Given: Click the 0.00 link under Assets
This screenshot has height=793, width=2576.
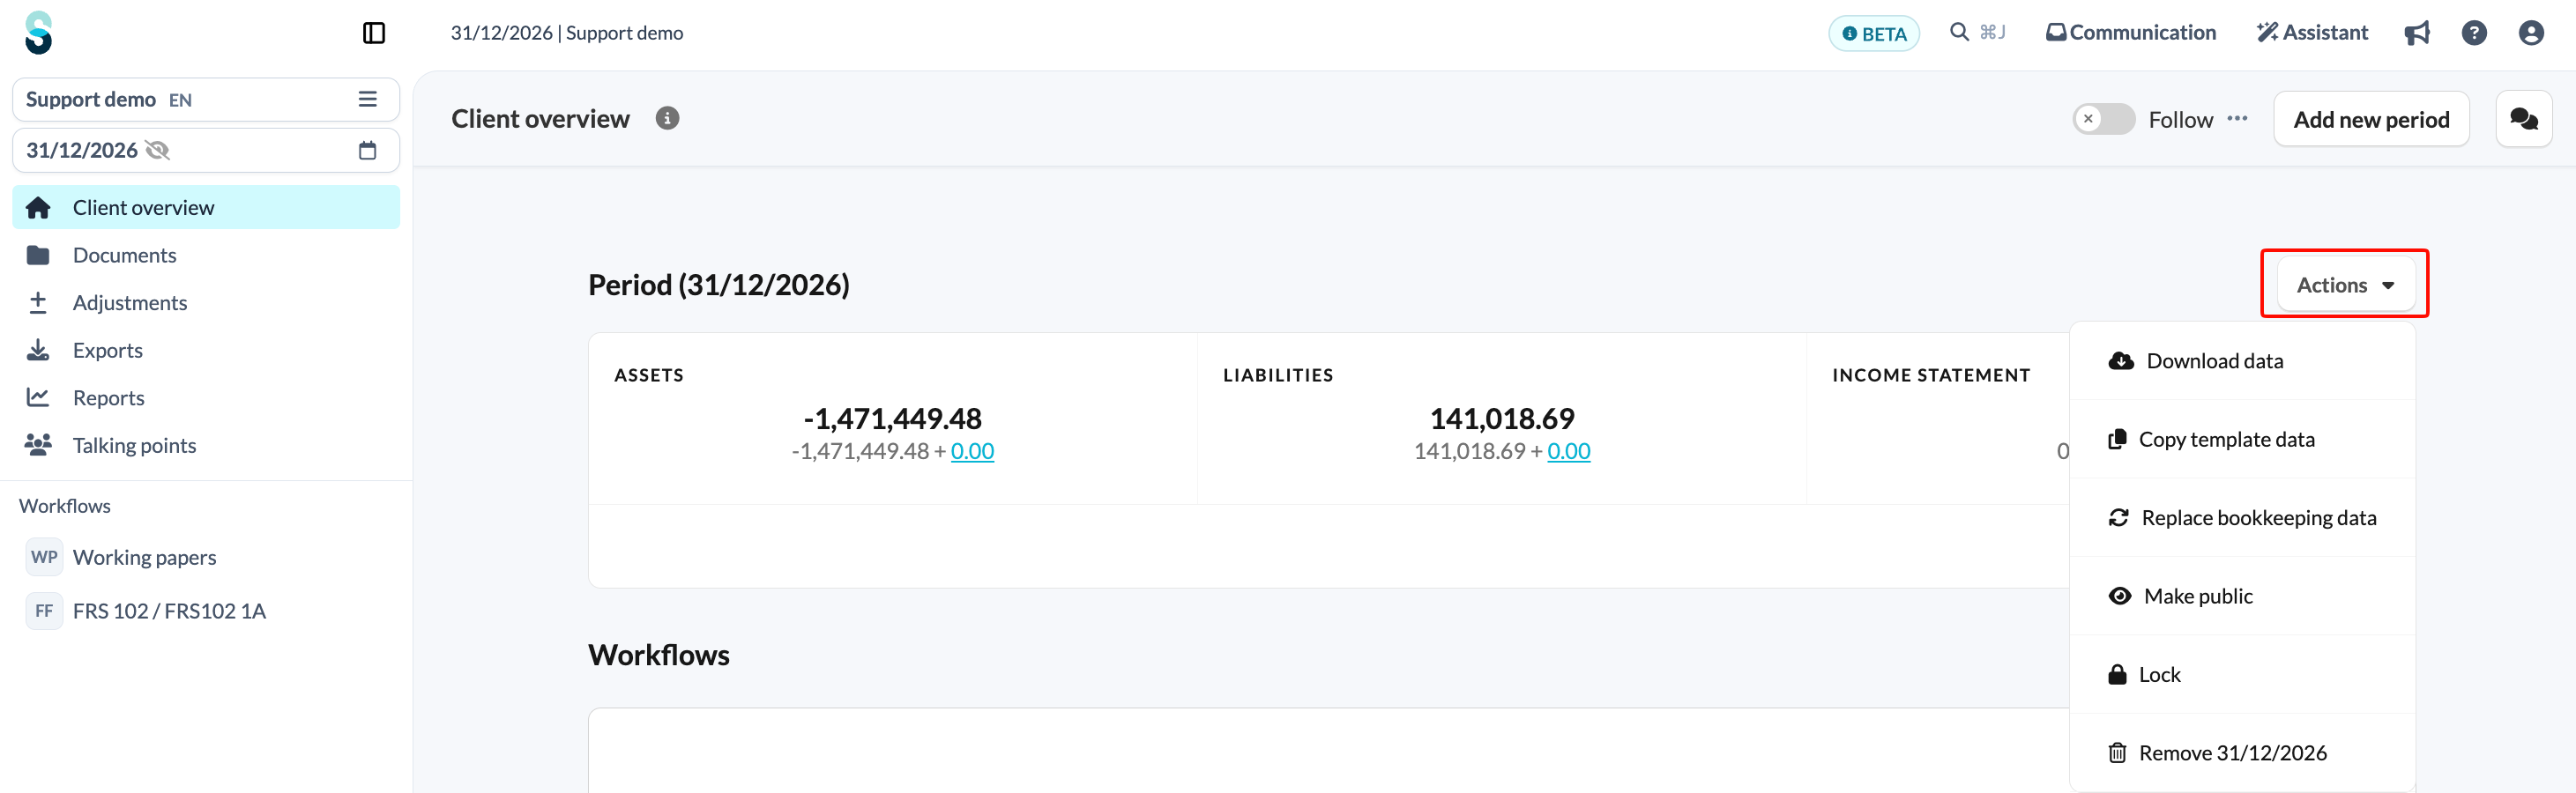Looking at the screenshot, I should pos(972,451).
